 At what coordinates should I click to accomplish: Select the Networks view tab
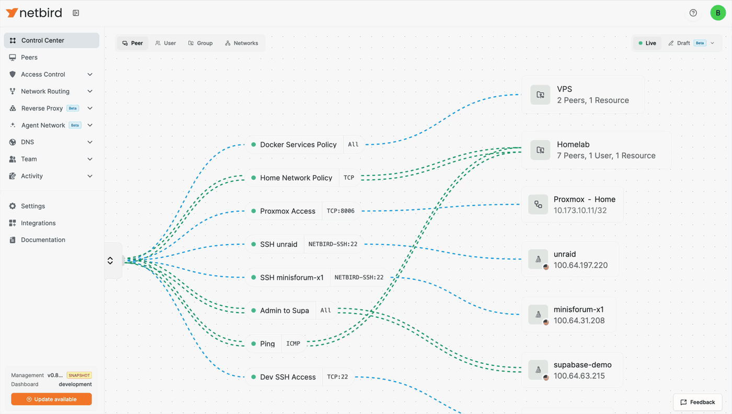(242, 43)
